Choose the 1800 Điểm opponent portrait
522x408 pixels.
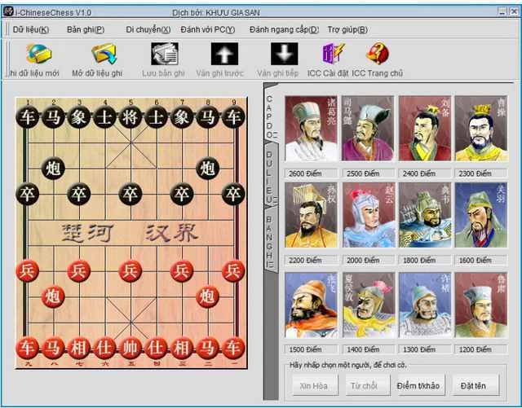(425, 215)
